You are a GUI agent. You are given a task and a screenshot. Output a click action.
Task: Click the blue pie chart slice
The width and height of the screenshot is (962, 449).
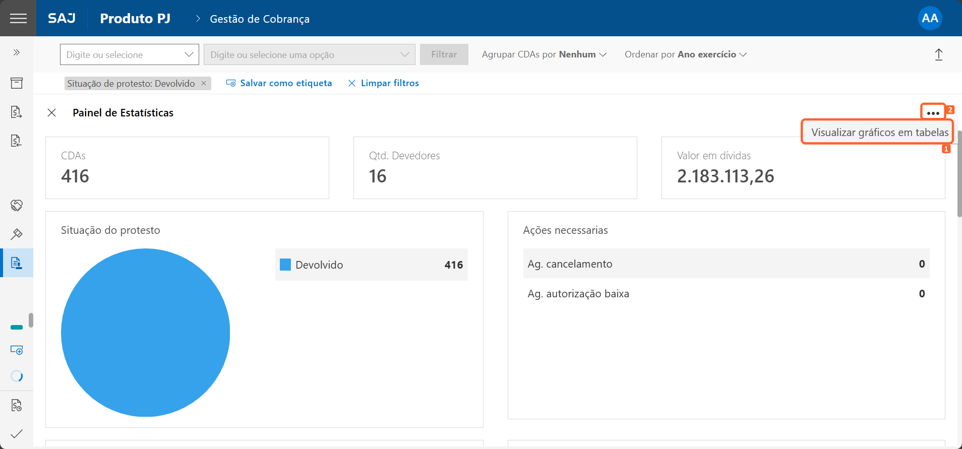click(145, 333)
